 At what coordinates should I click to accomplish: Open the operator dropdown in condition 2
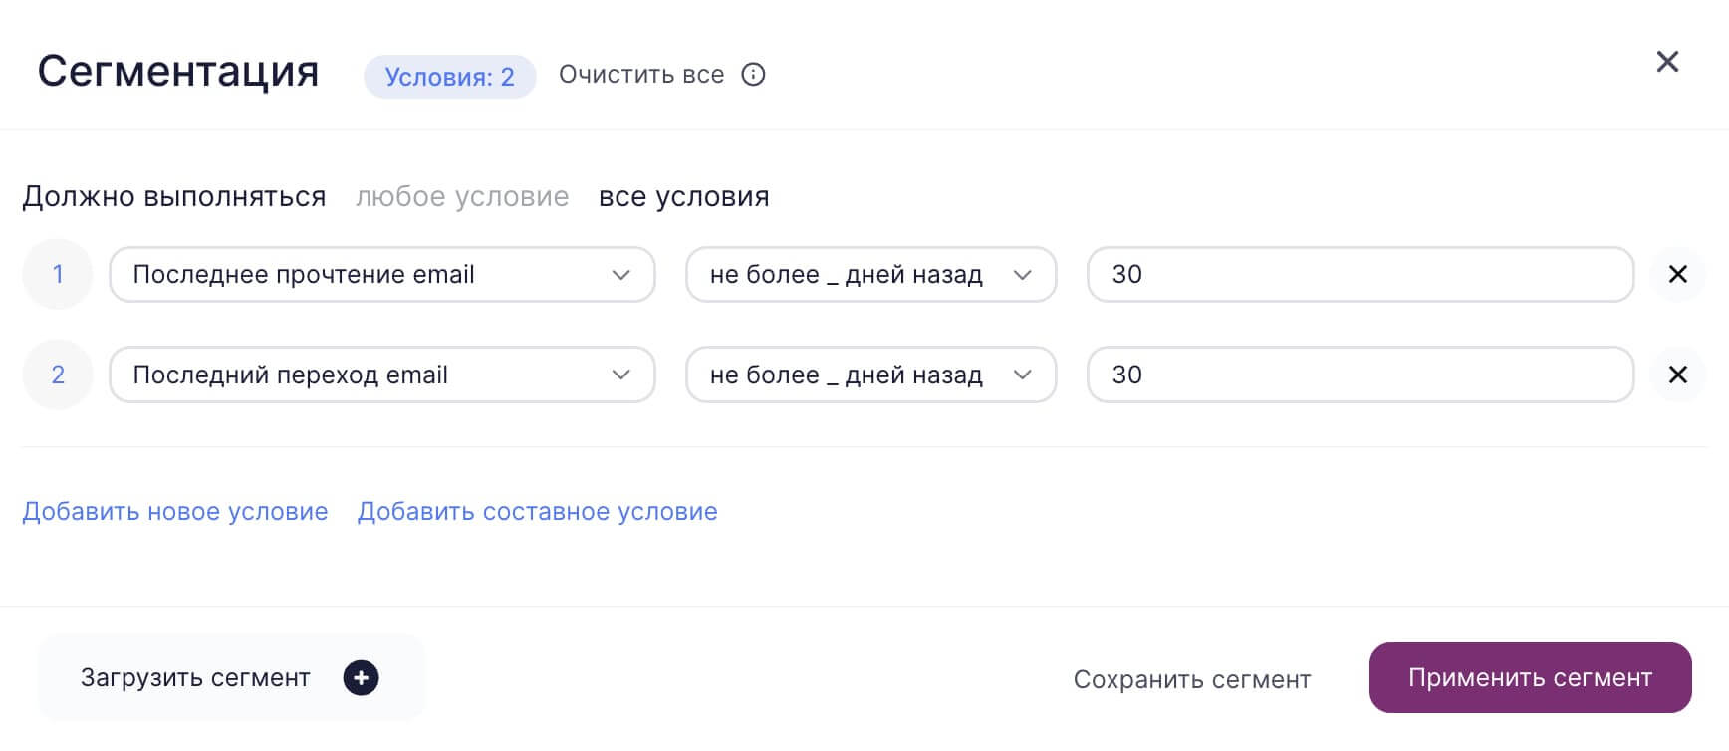click(870, 375)
